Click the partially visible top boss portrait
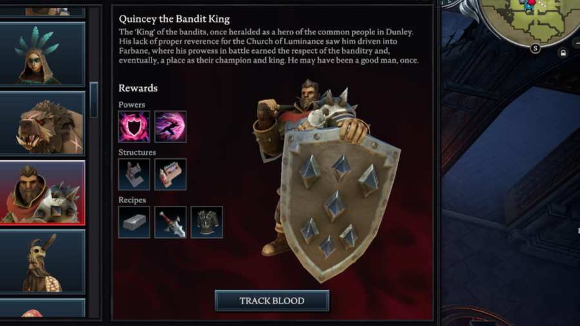This screenshot has width=580, height=326. [42, 12]
